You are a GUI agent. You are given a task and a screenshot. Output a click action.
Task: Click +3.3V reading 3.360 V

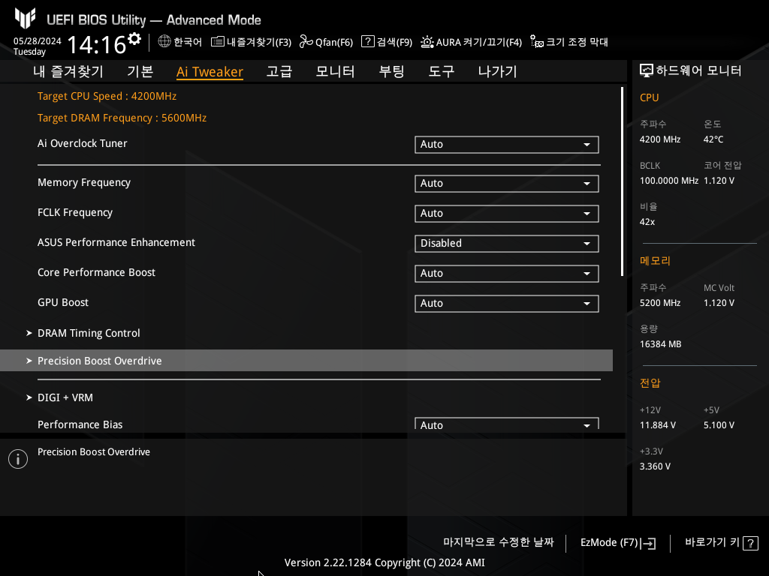pyautogui.click(x=655, y=466)
